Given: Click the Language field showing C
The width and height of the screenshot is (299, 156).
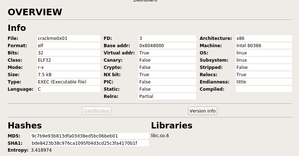Looking at the screenshot, I should point(68,89).
